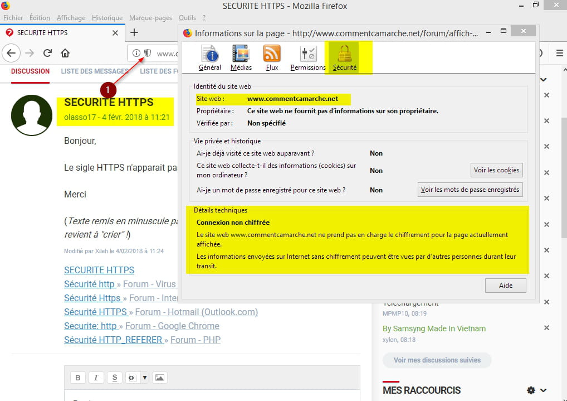This screenshot has width=567, height=401.
Task: Click the Voir les cookies button
Action: [496, 170]
